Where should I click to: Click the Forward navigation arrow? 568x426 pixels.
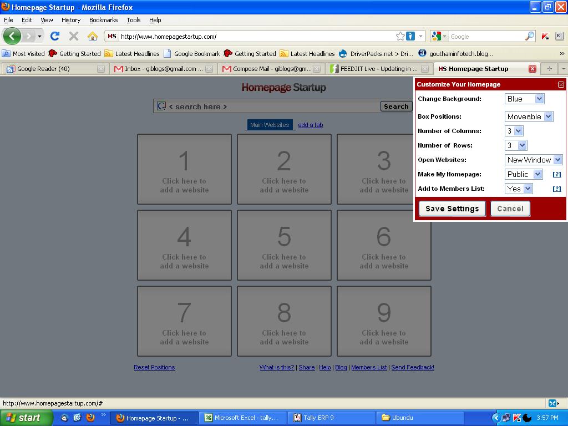[28, 36]
